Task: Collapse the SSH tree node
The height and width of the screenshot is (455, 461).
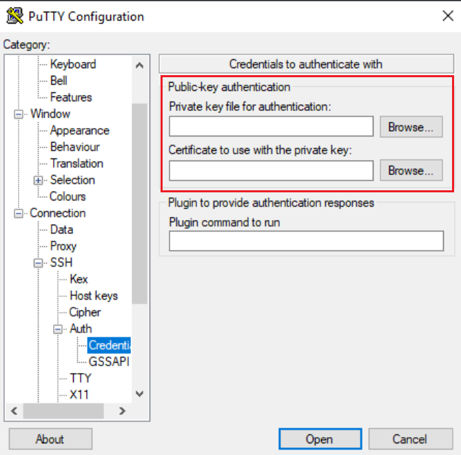Action: [38, 263]
